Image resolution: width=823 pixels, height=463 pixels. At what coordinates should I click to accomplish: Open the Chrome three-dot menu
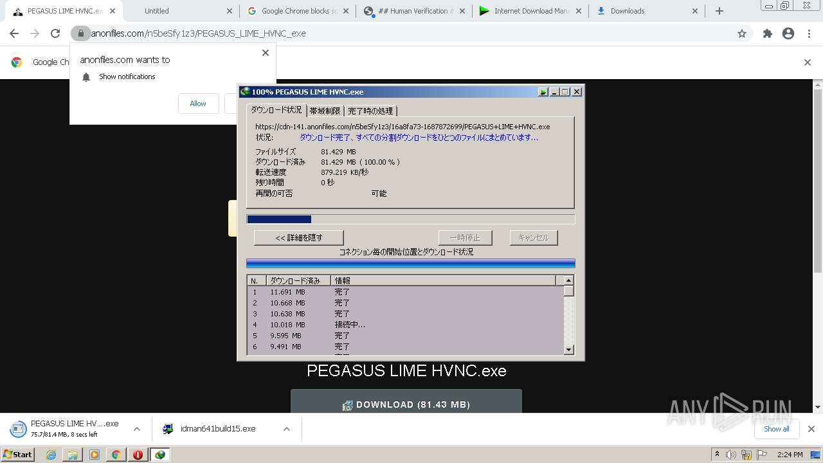[x=809, y=33]
